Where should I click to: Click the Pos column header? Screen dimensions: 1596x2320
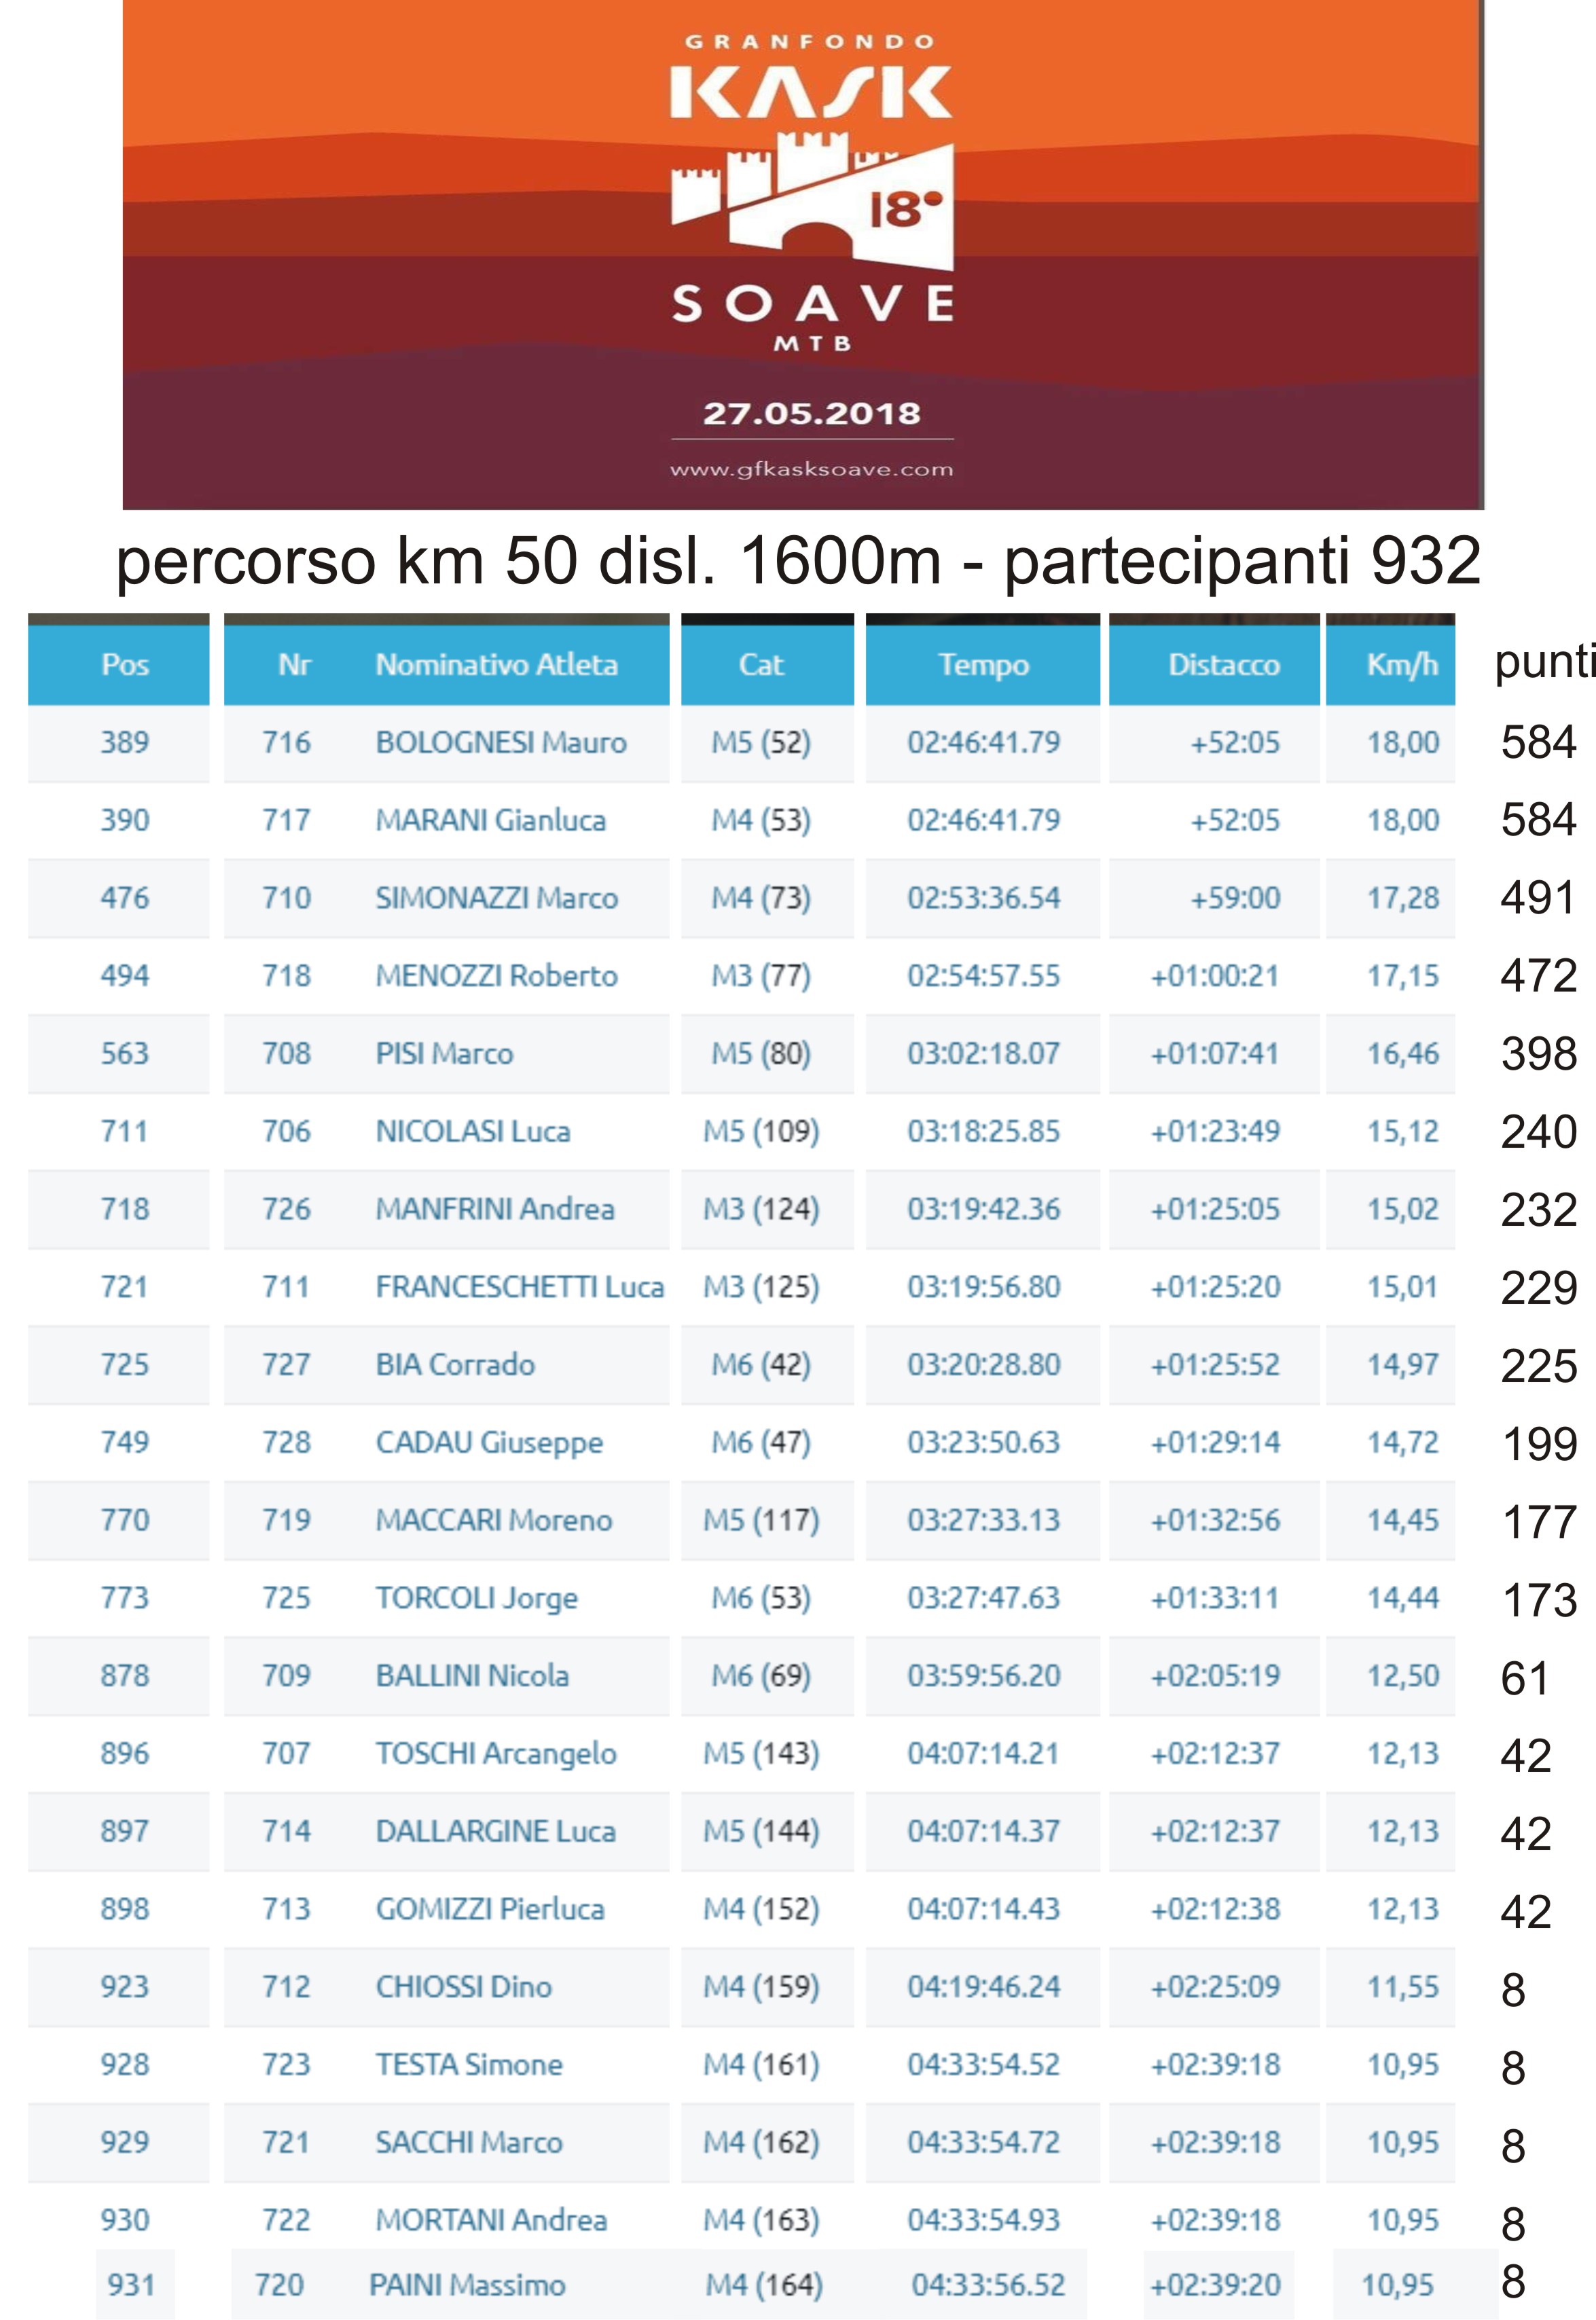pyautogui.click(x=125, y=664)
